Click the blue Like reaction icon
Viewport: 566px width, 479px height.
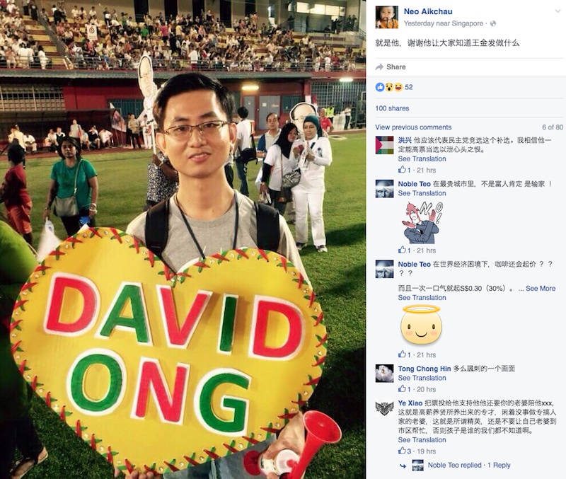tap(380, 87)
